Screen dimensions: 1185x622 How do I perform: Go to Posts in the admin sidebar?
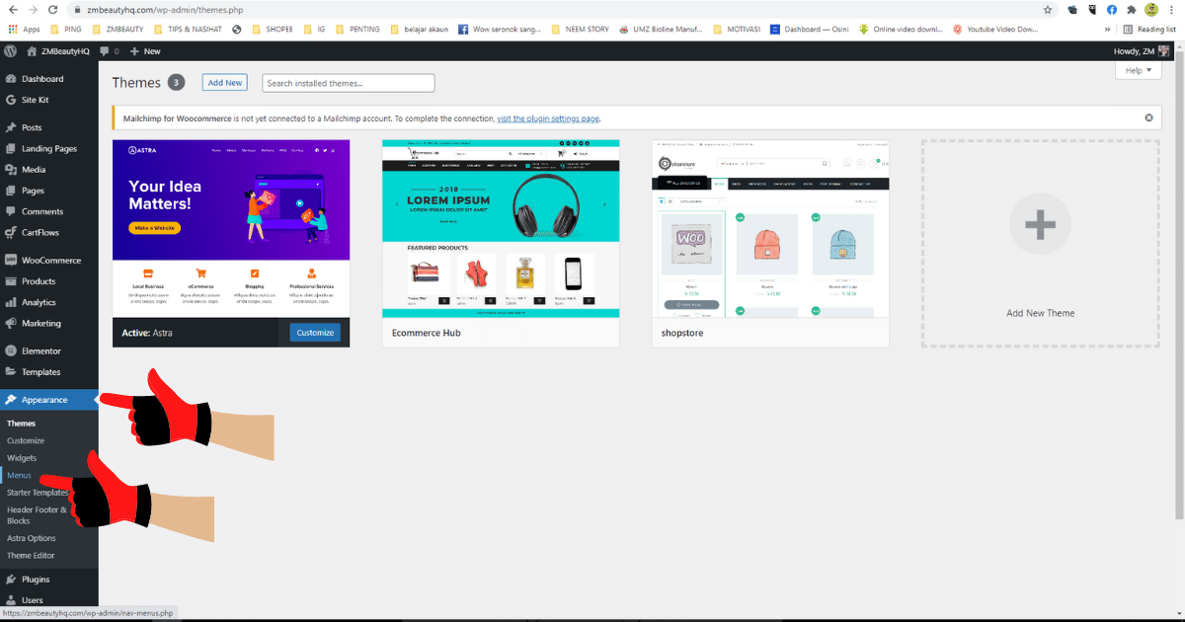(33, 127)
